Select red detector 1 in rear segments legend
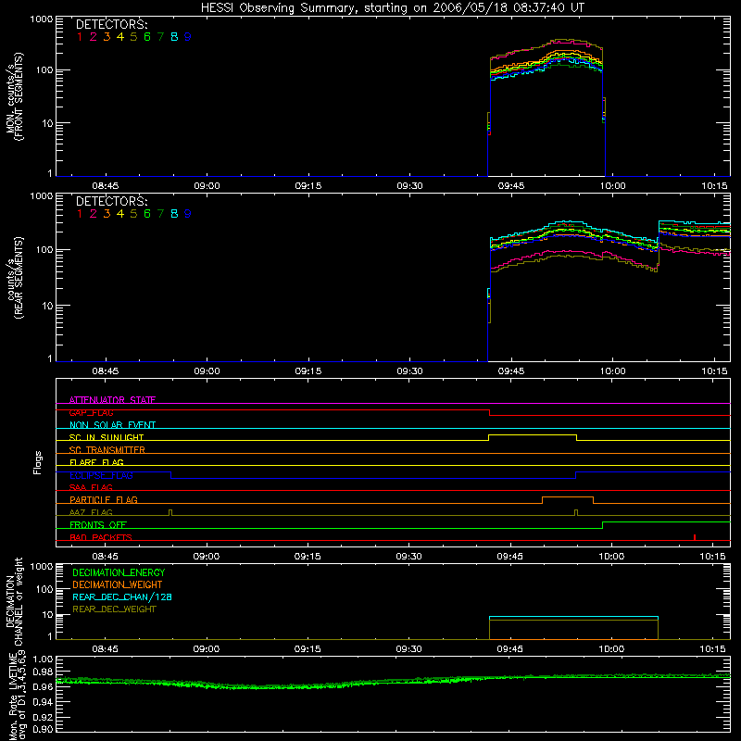 (80, 214)
